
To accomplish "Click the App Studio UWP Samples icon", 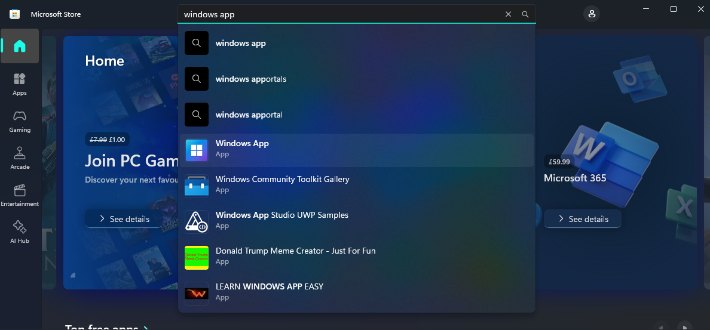I will (197, 222).
